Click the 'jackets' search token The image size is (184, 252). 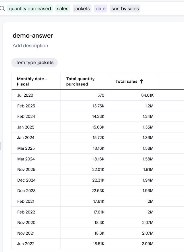click(x=82, y=9)
